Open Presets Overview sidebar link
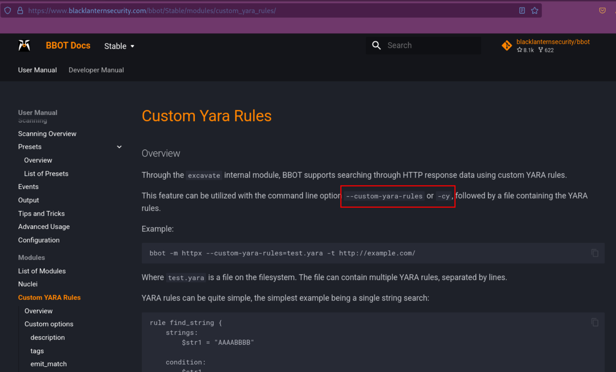 click(38, 160)
